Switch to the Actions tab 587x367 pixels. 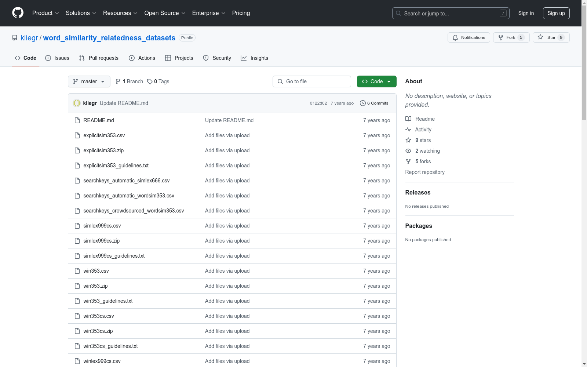[x=142, y=58]
